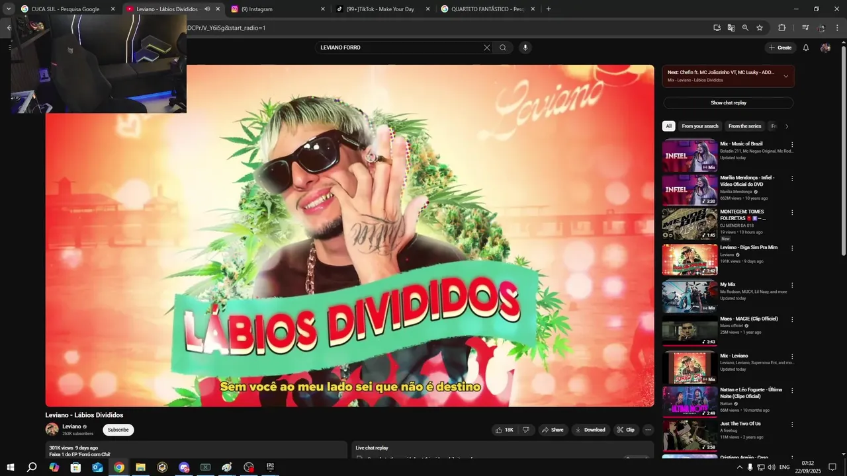Switch to the Instagram tab
Screen dimensions: 847x476
[278, 9]
